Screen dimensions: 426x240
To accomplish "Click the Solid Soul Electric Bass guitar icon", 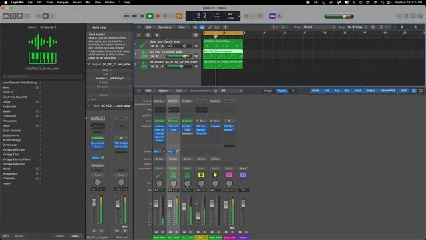I will [x=144, y=44].
